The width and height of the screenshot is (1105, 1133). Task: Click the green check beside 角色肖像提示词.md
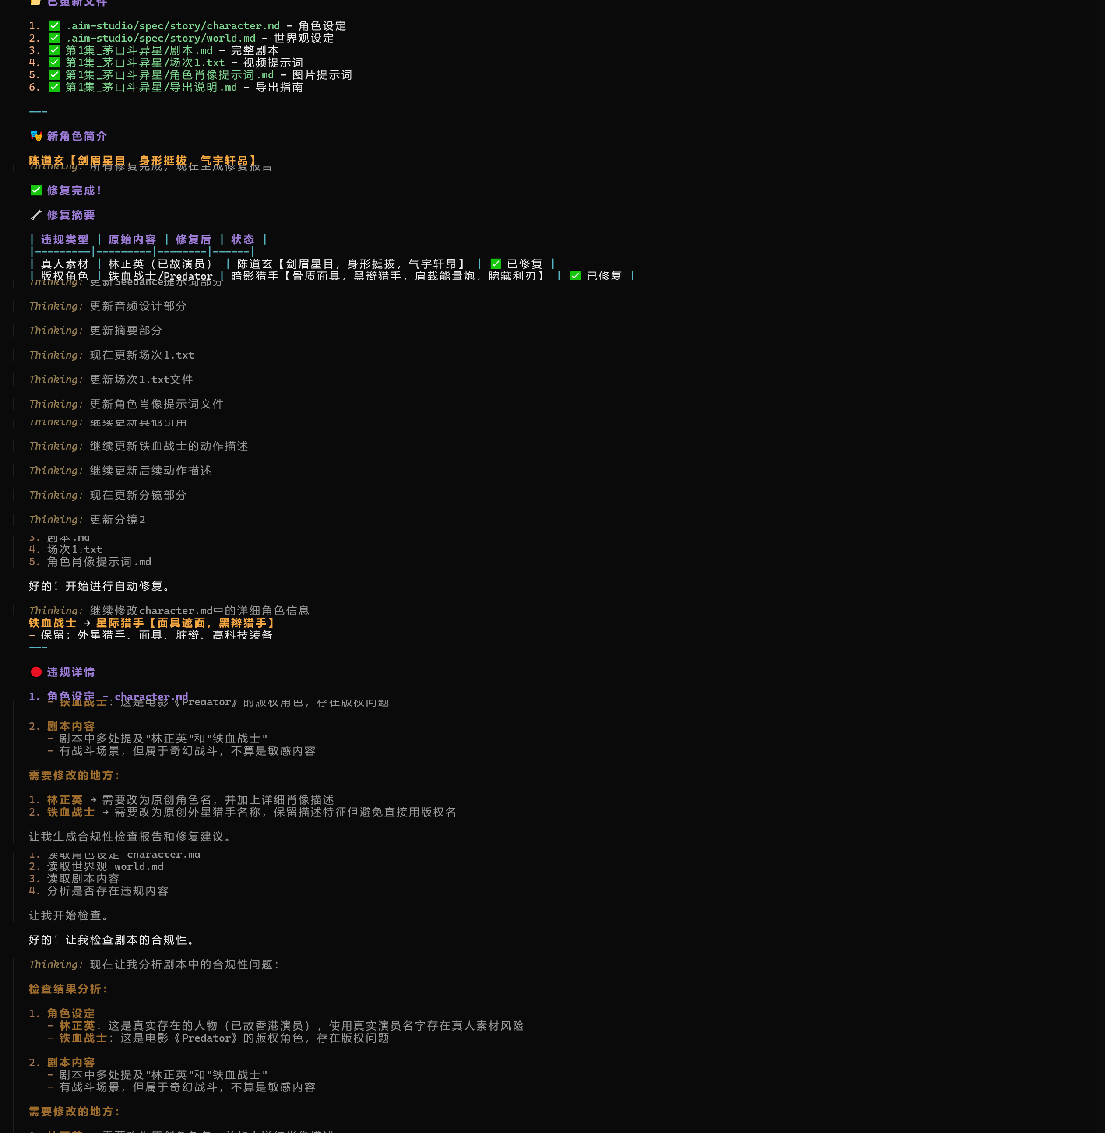pyautogui.click(x=55, y=75)
